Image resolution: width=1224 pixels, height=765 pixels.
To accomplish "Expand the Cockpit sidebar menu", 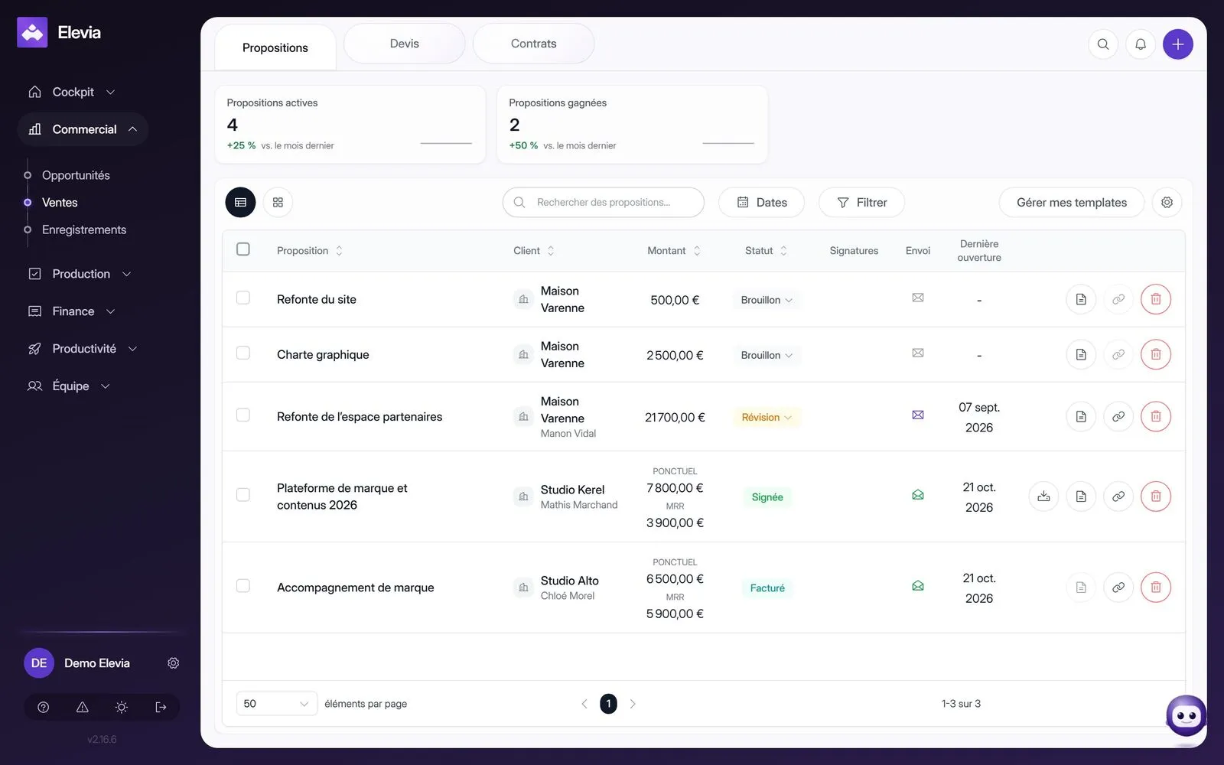I will click(72, 92).
